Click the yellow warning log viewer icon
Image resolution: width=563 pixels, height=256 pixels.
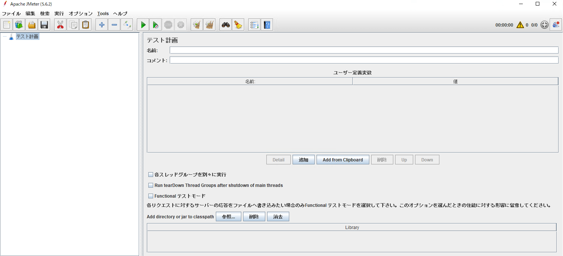point(520,25)
